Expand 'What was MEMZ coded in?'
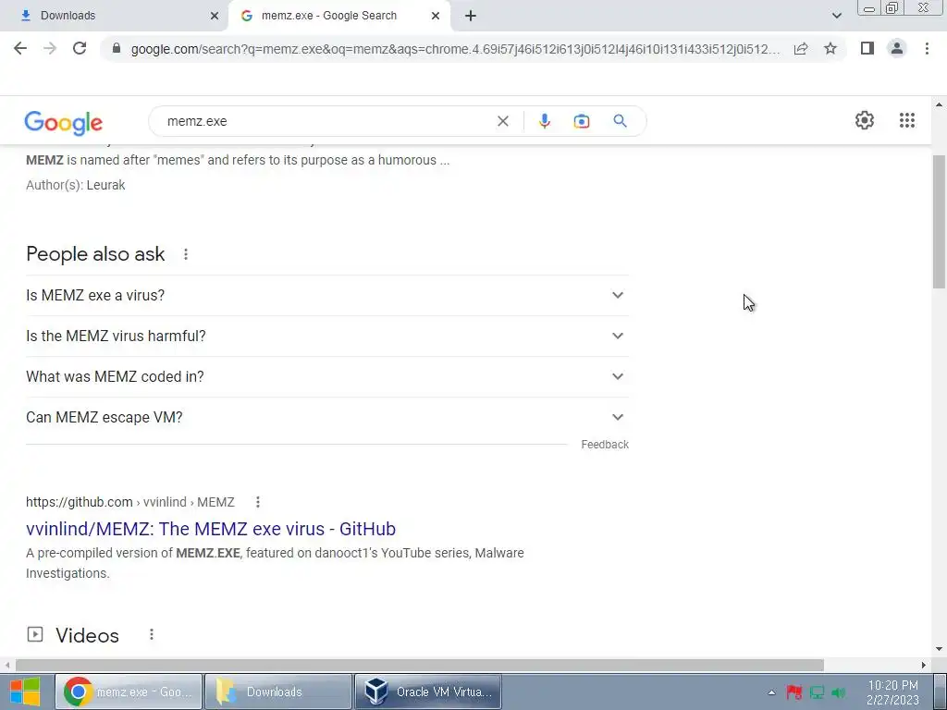The height and width of the screenshot is (710, 947). point(327,377)
